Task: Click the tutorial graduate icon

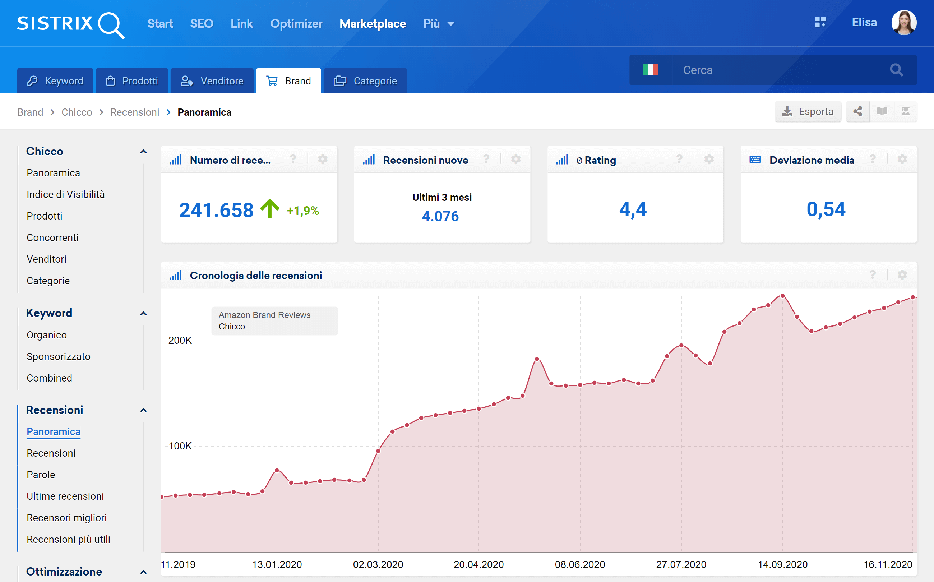Action: [x=906, y=112]
